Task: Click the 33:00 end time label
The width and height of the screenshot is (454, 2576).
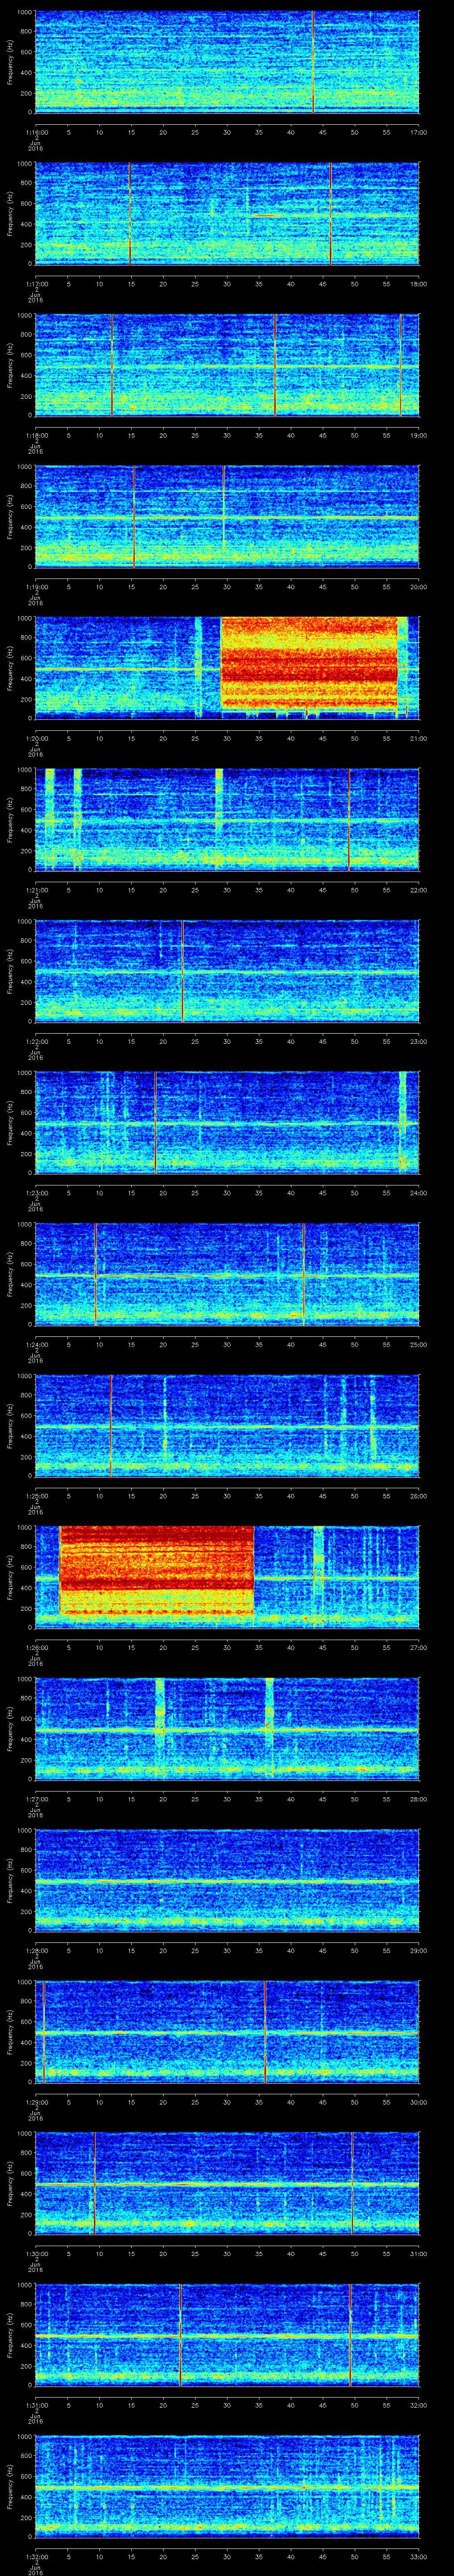Action: point(419,2556)
